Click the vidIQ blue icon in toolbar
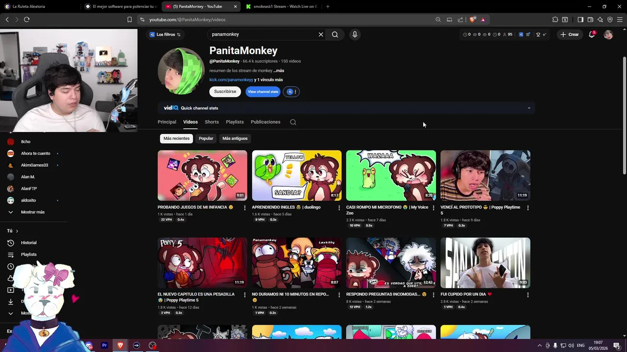The image size is (627, 352). click(521, 35)
